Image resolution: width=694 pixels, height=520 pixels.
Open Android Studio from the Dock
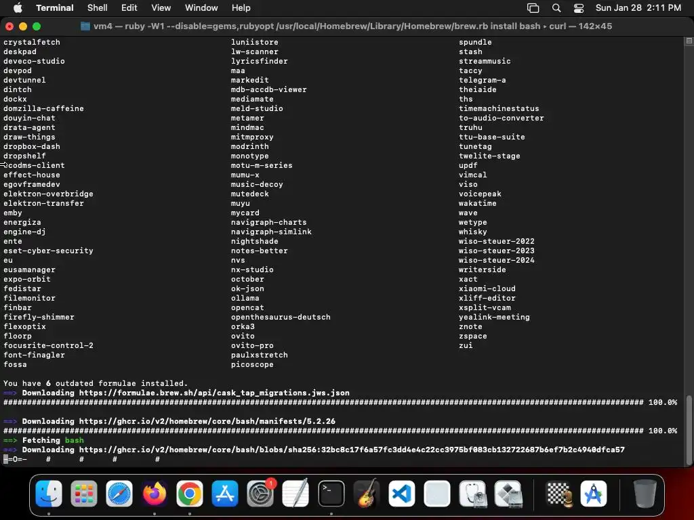pos(594,494)
